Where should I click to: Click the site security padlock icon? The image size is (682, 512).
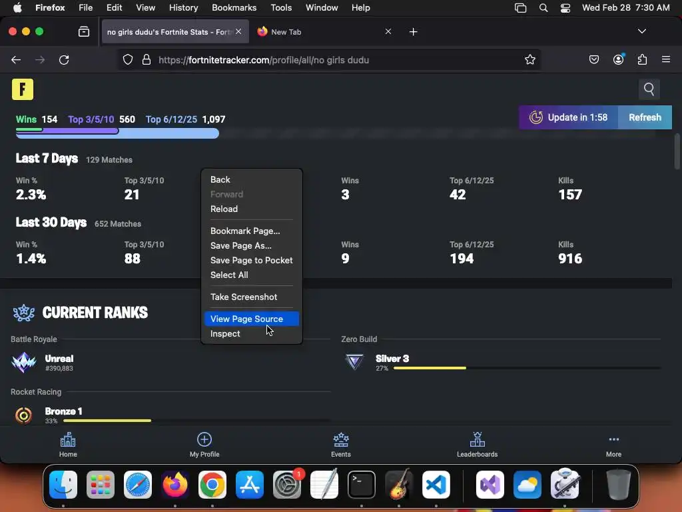(x=147, y=59)
